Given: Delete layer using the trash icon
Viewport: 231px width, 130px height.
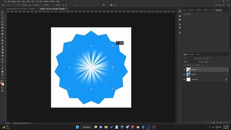Looking at the screenshot, I should pyautogui.click(x=227, y=123).
